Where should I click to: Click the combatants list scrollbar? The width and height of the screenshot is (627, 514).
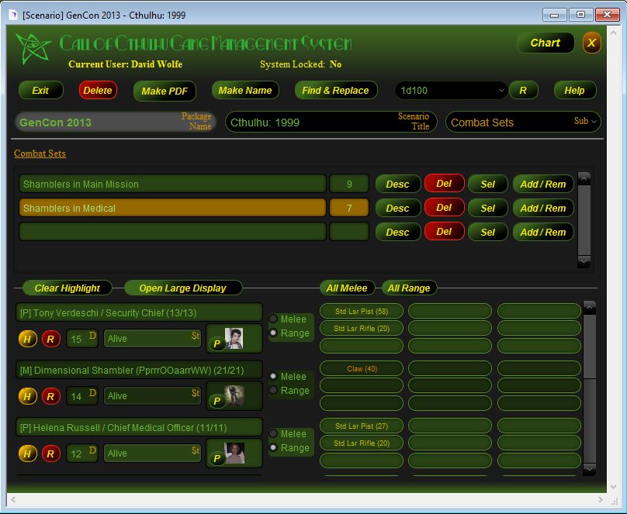[x=590, y=388]
